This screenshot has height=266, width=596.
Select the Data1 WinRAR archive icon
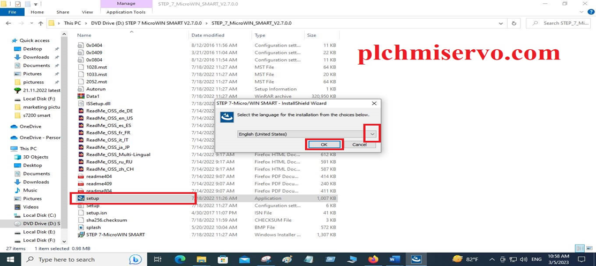80,96
